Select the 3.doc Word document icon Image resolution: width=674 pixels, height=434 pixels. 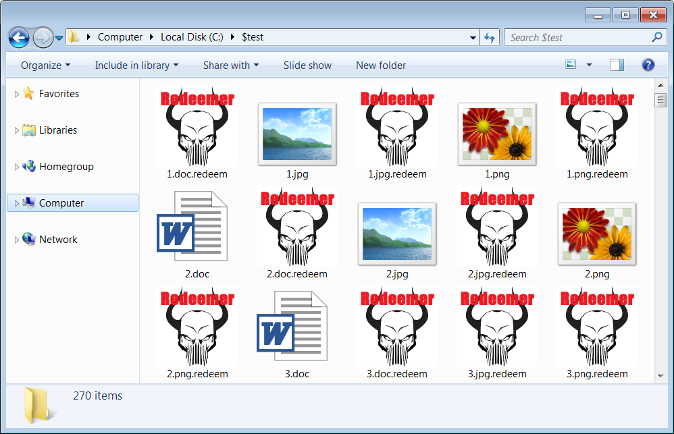[292, 326]
